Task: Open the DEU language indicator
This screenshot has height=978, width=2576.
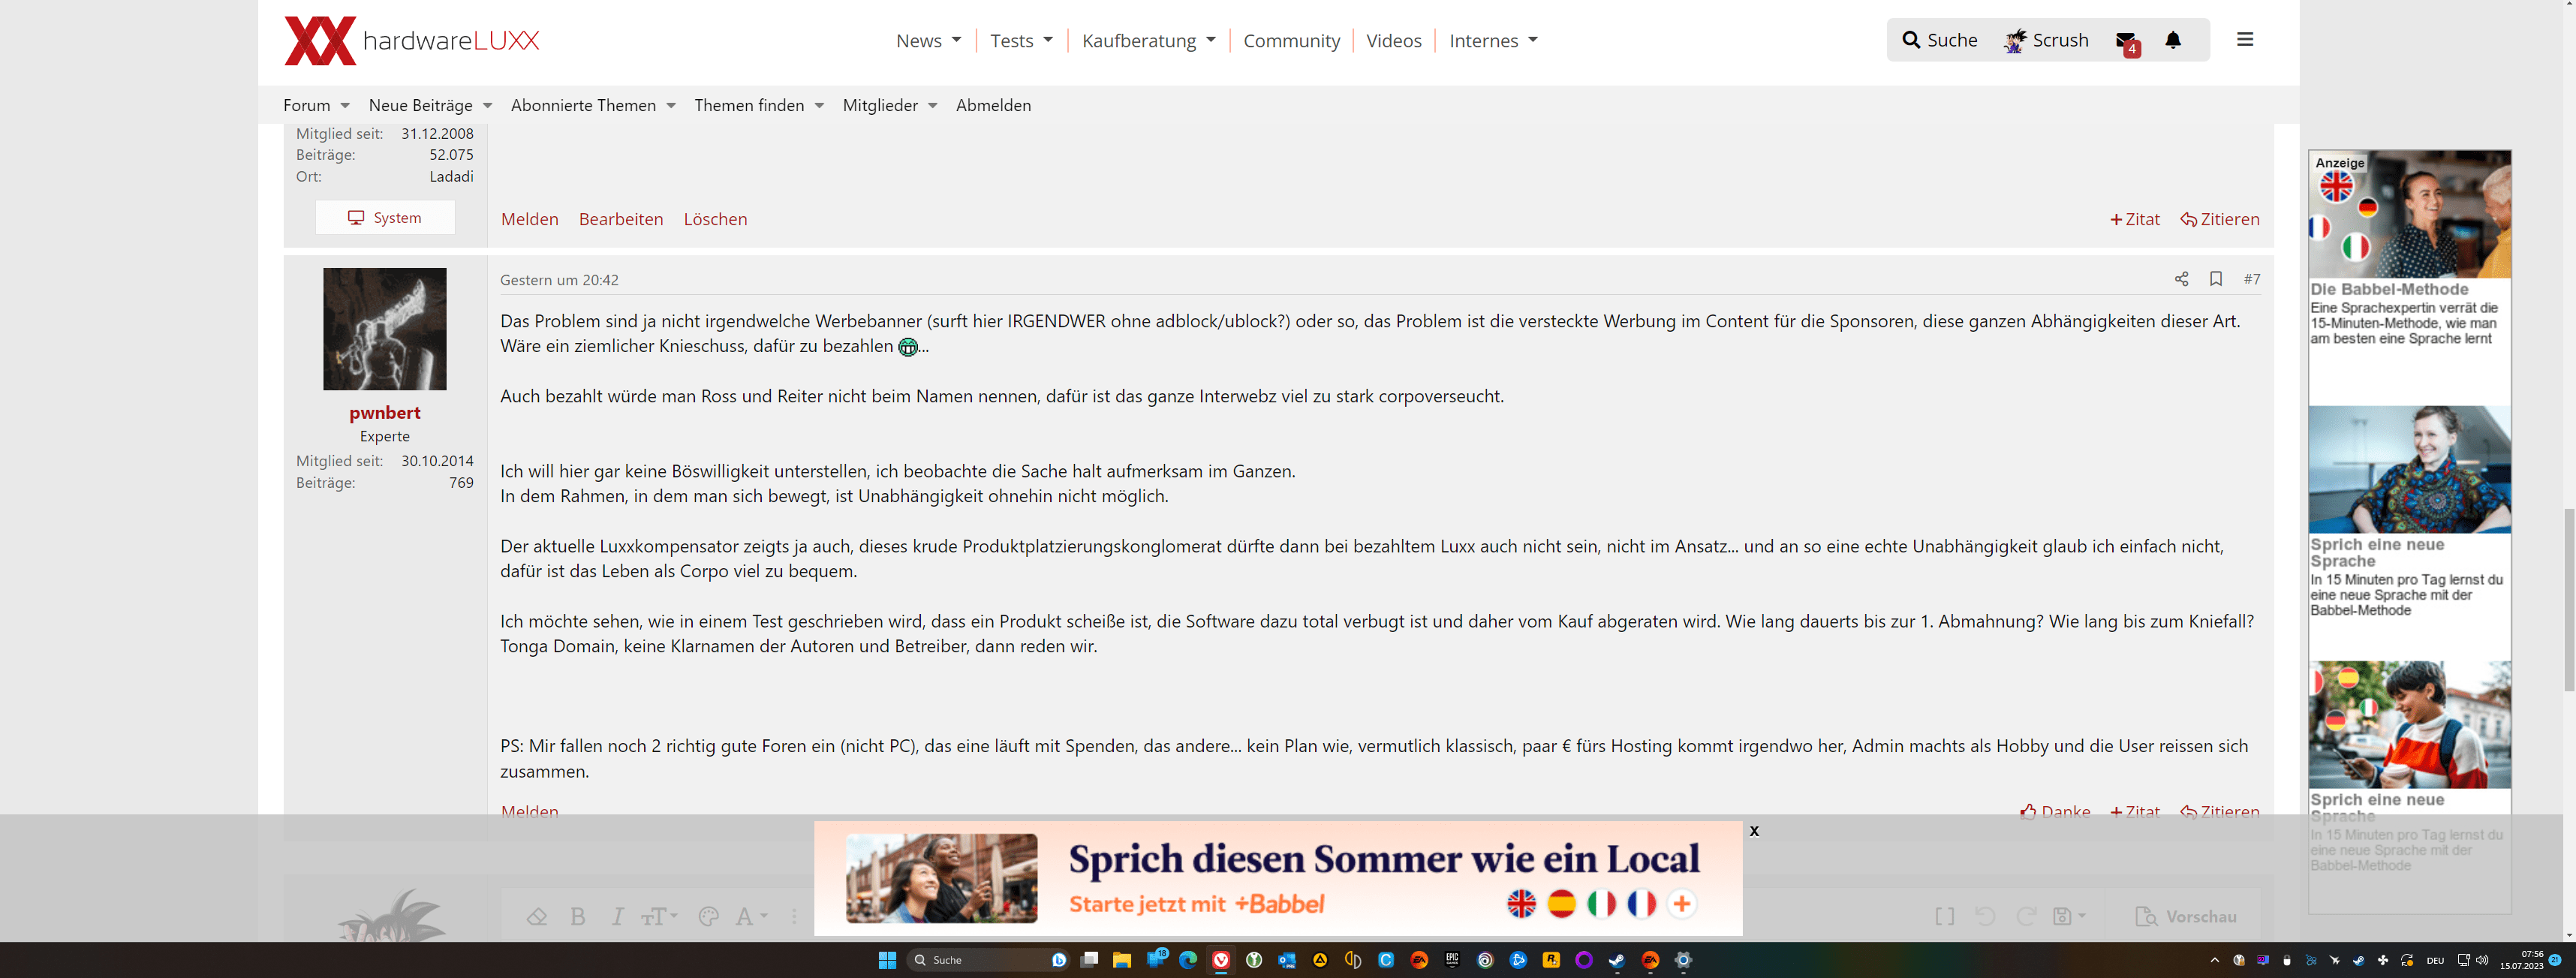Action: pos(2435,960)
